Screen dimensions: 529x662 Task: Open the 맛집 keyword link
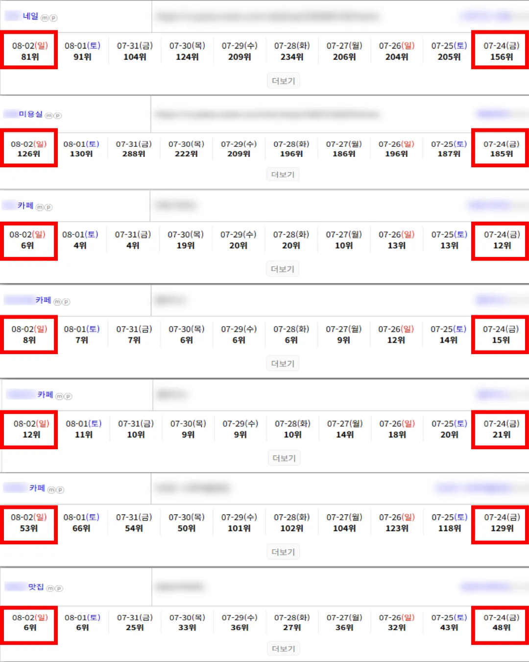click(x=36, y=586)
